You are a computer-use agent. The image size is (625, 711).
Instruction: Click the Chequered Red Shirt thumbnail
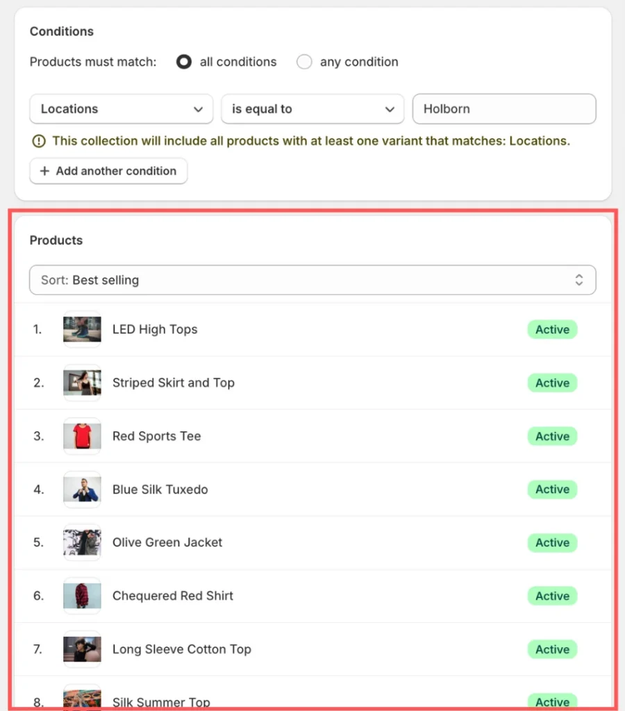point(82,596)
